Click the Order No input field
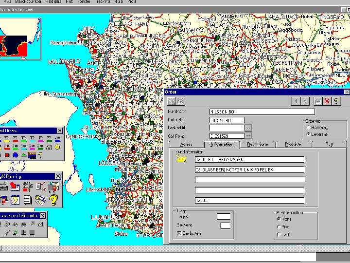The height and width of the screenshot is (263, 350). (227, 120)
